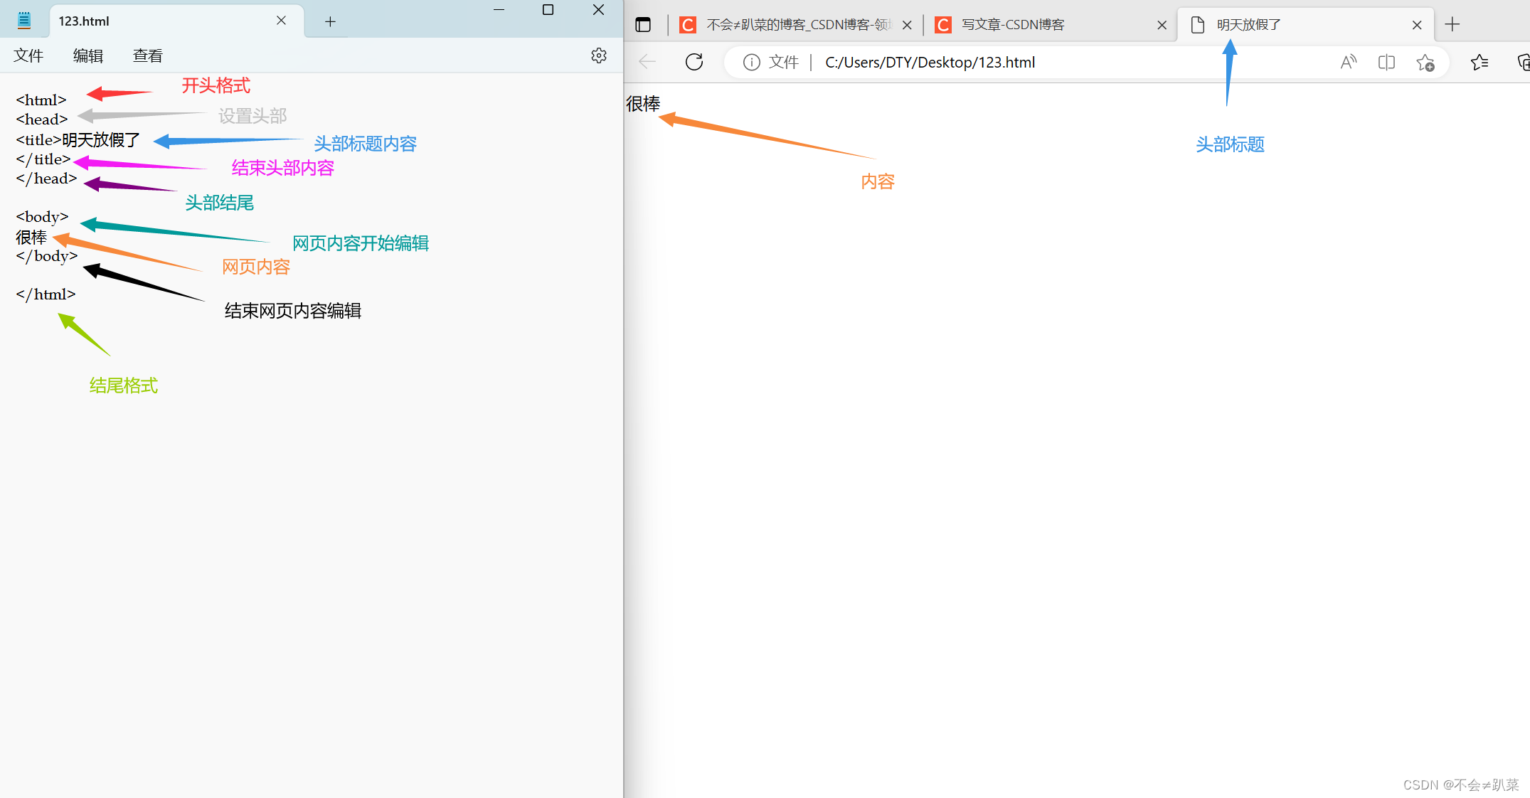Open the 查看 menu in Notepad
Screen dimensions: 1530x798
coord(148,55)
